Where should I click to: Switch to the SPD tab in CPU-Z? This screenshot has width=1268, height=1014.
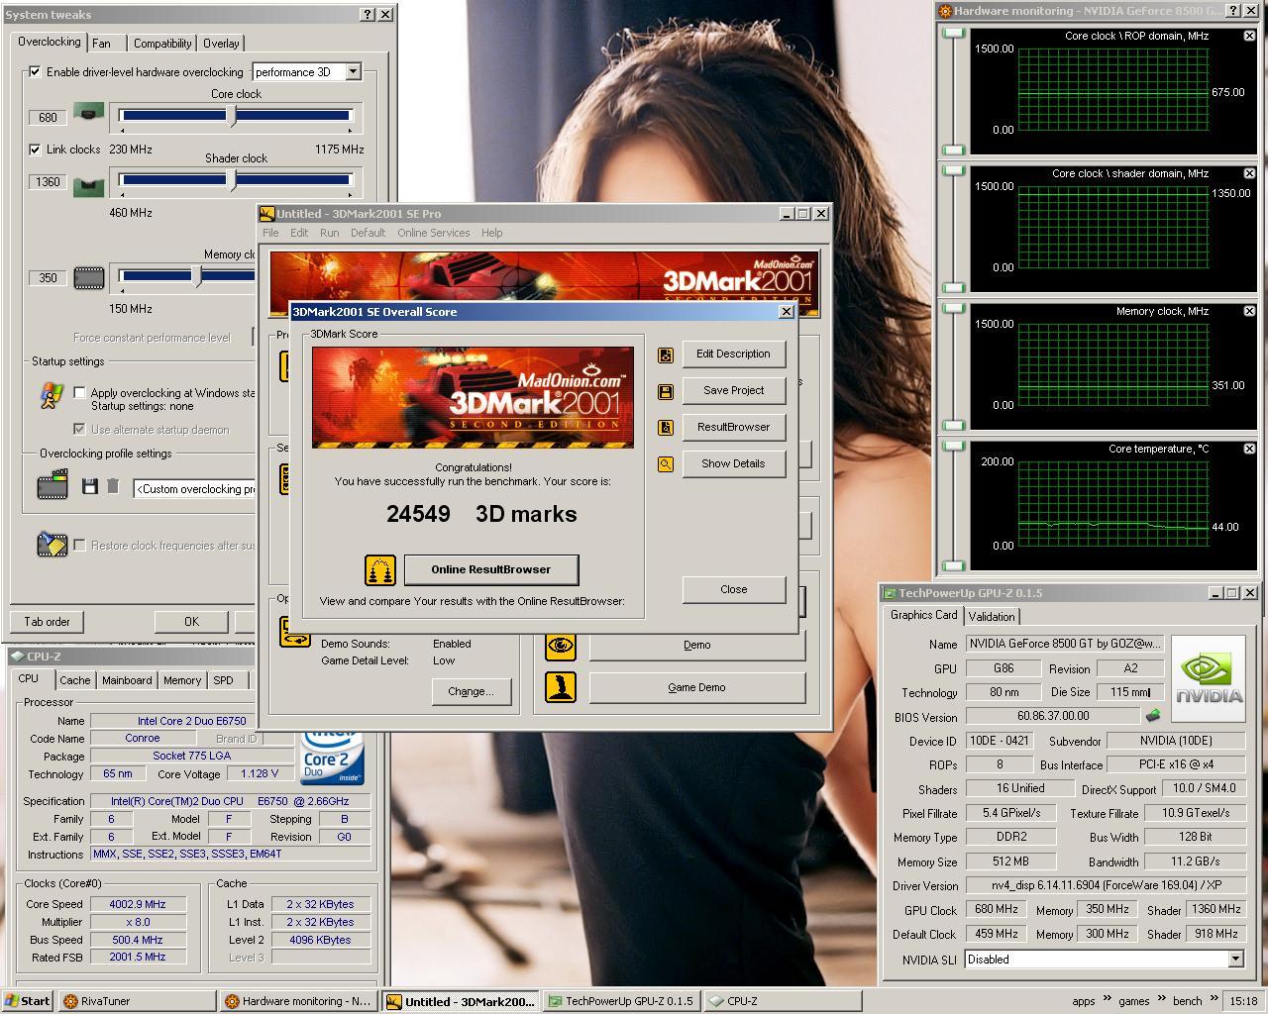click(x=224, y=680)
